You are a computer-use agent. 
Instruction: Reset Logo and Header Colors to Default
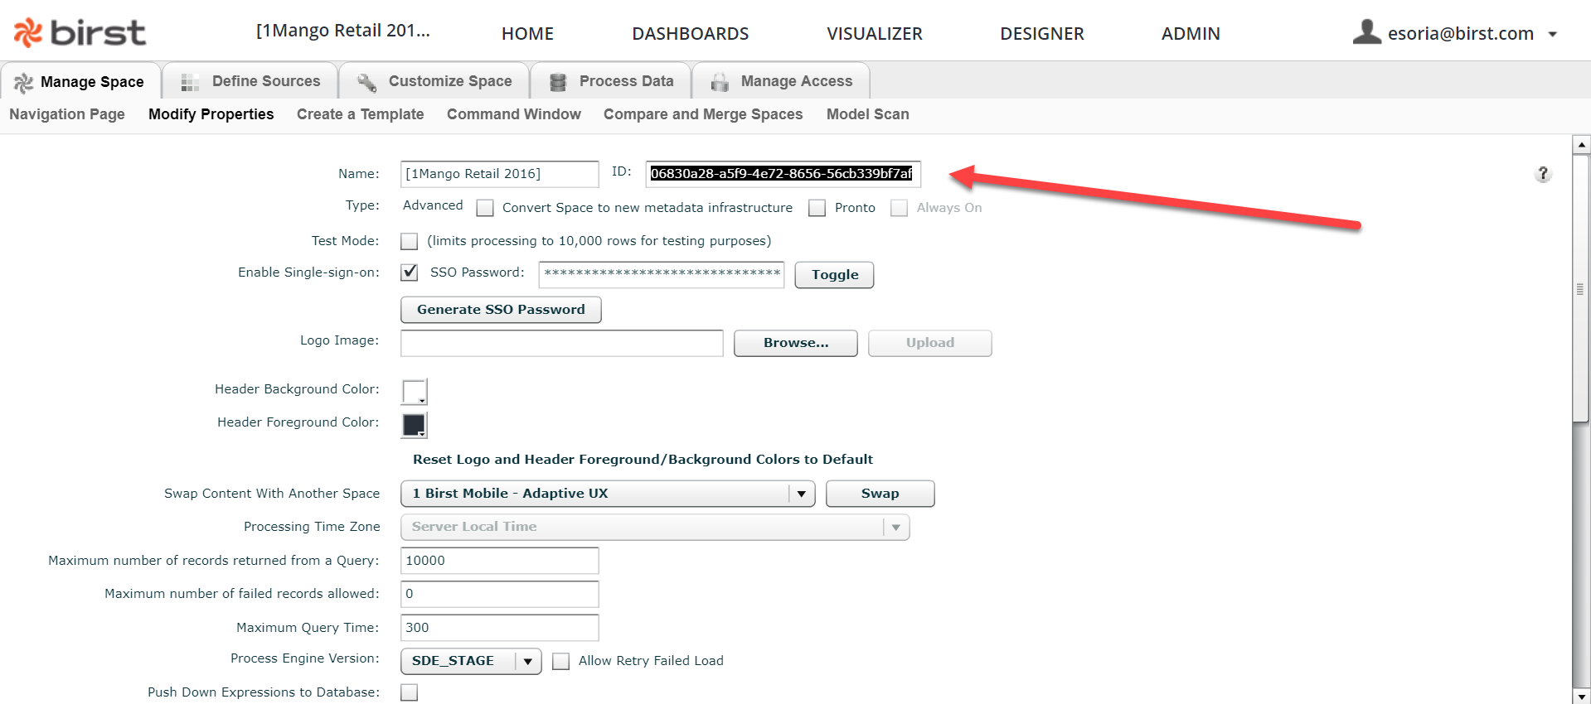[643, 460]
